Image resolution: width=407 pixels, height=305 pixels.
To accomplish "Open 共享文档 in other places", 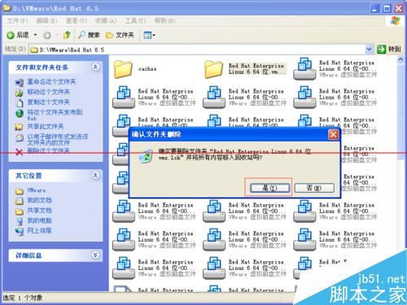I will (39, 211).
